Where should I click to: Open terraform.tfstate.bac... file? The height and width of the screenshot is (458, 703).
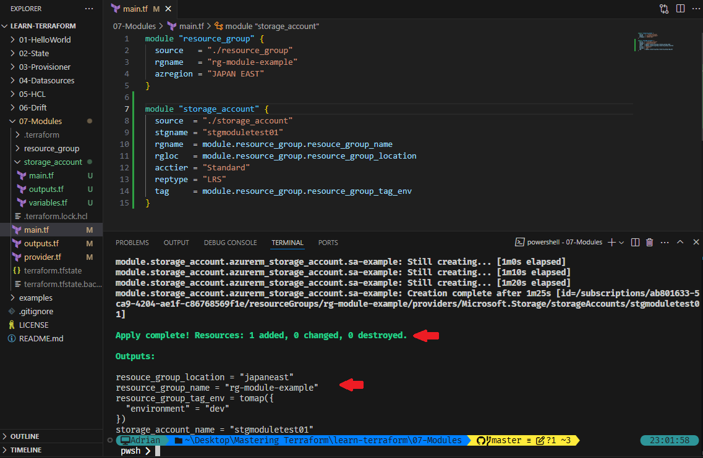63,285
